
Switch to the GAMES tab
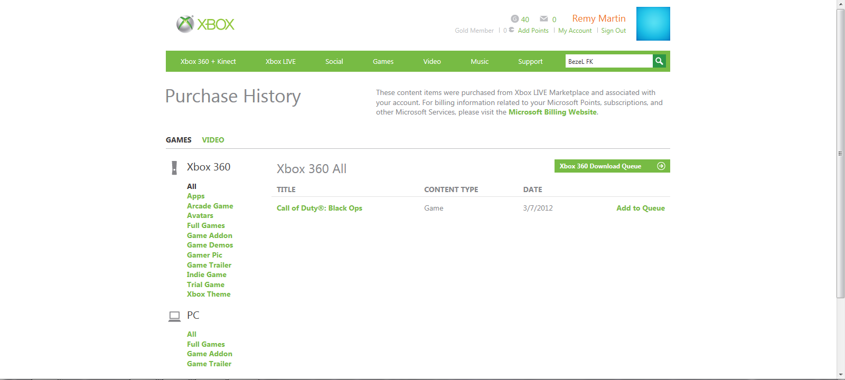[x=179, y=140]
